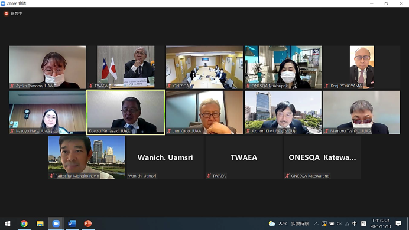Switch the Chinese input mode indicator
The image size is (409, 230).
[355, 224]
